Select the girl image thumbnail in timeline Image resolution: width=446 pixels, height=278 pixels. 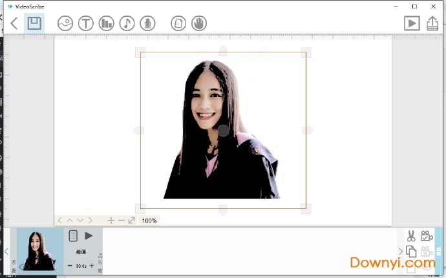(x=40, y=251)
